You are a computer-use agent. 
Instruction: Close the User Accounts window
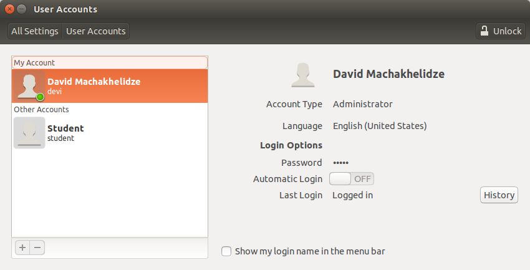[9, 9]
